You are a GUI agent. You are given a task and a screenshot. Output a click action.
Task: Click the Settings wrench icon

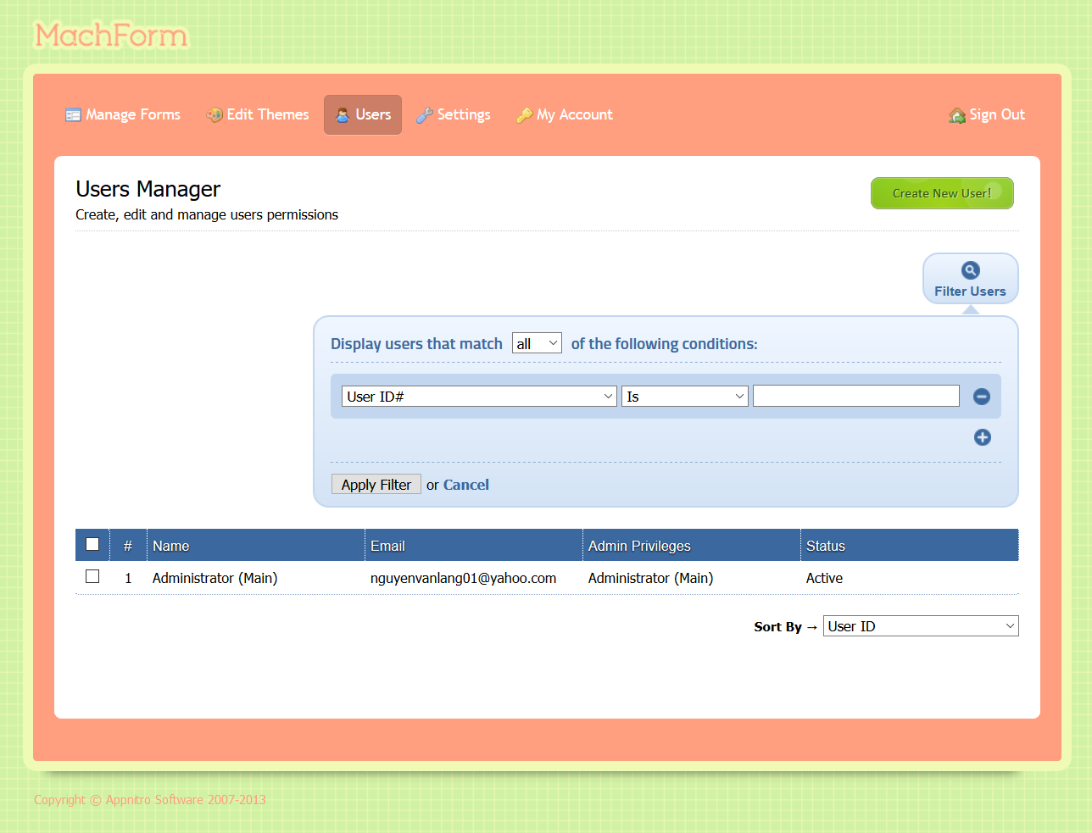[x=425, y=115]
